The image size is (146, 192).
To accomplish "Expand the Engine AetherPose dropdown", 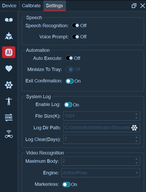I will [101, 173].
